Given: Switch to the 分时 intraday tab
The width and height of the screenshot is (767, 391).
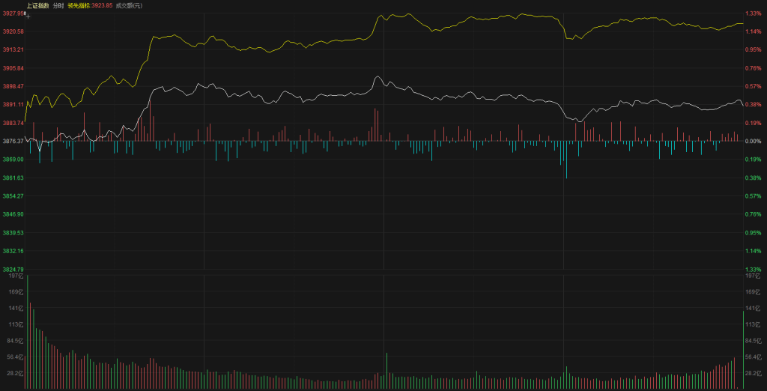Looking at the screenshot, I should (x=58, y=5).
